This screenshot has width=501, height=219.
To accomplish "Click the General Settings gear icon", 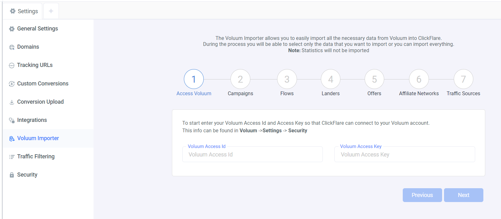I will (12, 29).
